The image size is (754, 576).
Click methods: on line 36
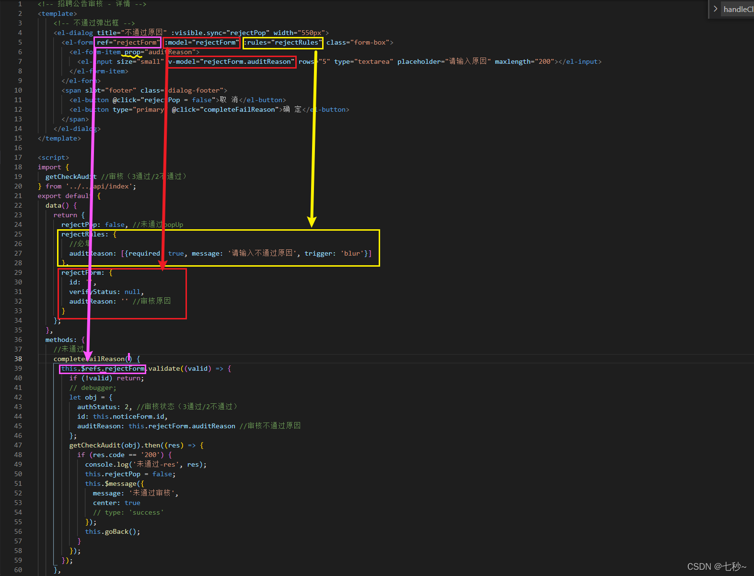pyautogui.click(x=61, y=340)
